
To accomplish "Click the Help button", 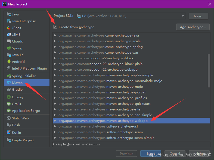I will point(199,154).
